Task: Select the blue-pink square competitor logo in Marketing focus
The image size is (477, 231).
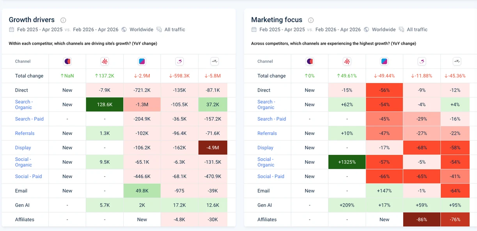Action: 385,61
